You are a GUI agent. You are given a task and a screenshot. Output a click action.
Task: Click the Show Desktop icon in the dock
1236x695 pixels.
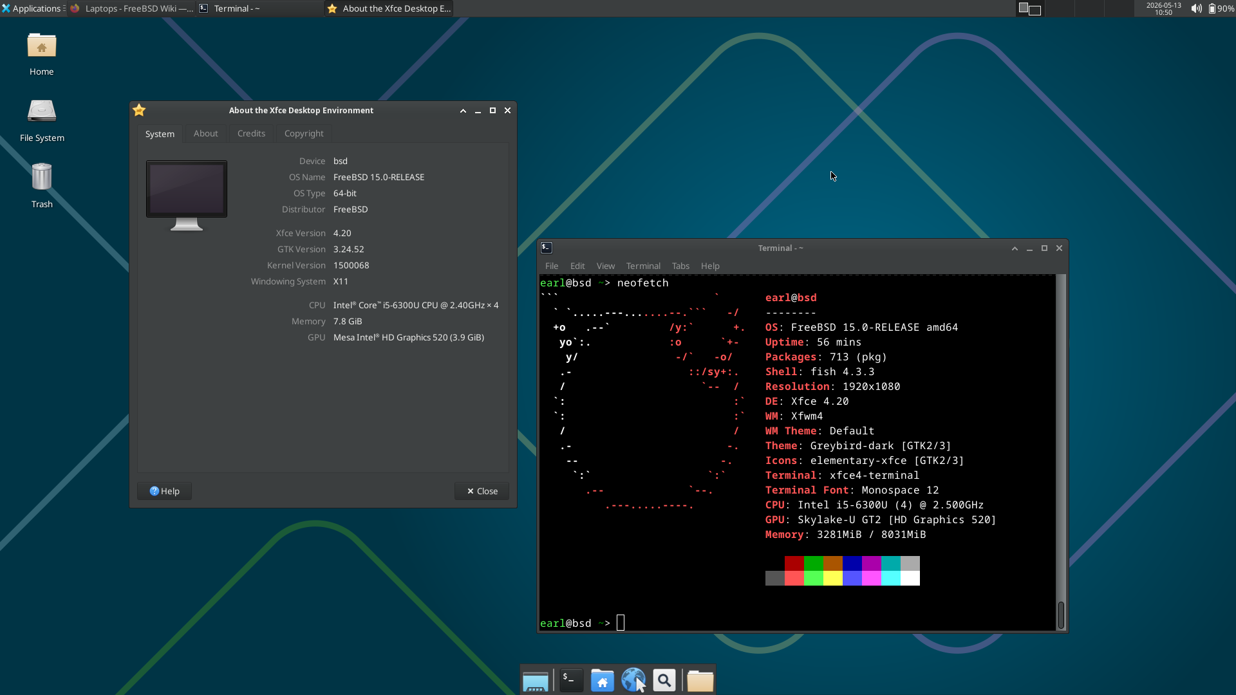[x=536, y=680]
